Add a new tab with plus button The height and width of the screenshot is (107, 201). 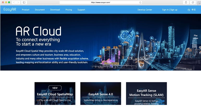tap(199, 3)
